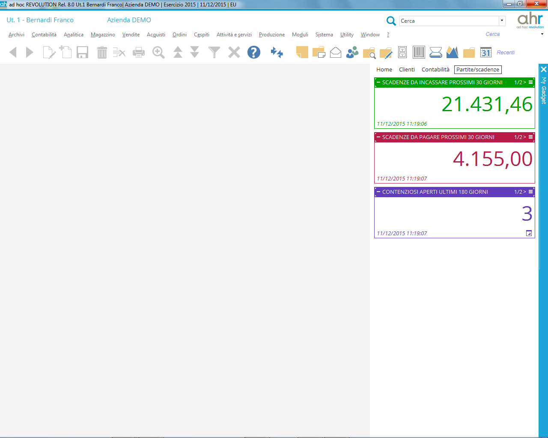Open the barcode tool in toolbar

click(419, 52)
